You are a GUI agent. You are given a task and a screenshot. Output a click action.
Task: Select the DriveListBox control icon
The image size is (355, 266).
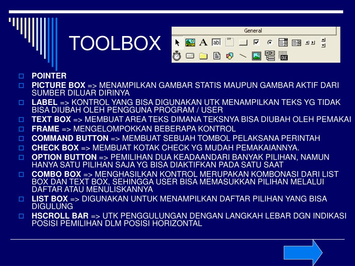(x=190, y=56)
